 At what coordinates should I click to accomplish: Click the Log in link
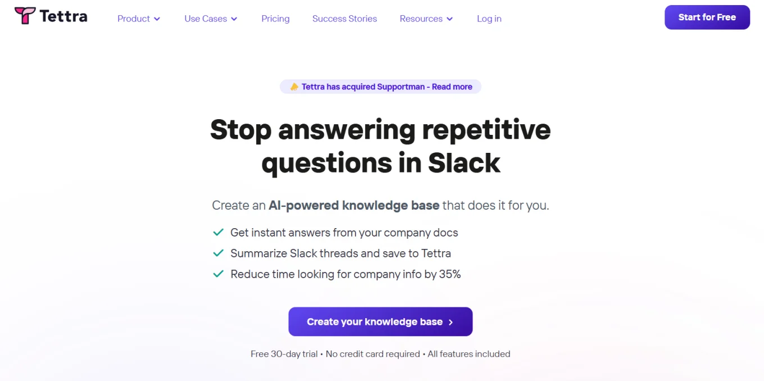click(x=489, y=19)
